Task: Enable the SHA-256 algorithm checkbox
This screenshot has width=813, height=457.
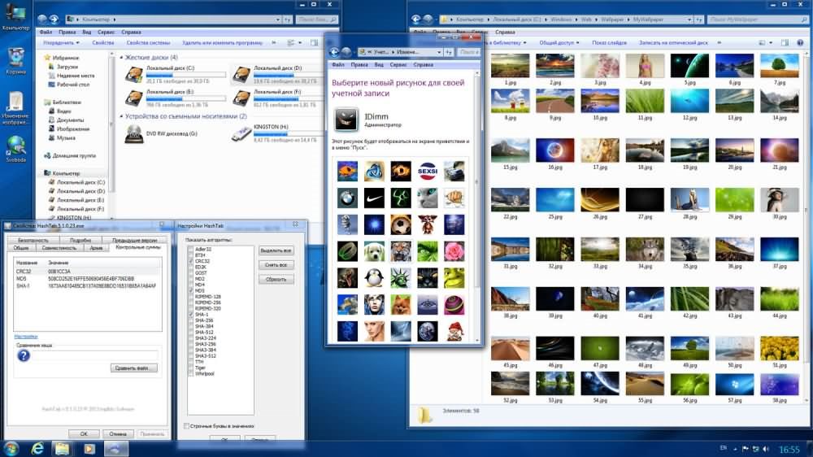Action: [x=190, y=320]
